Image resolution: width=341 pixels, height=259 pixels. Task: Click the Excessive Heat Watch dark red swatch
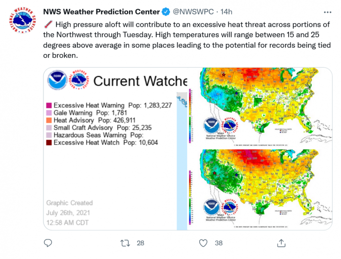pos(49,143)
